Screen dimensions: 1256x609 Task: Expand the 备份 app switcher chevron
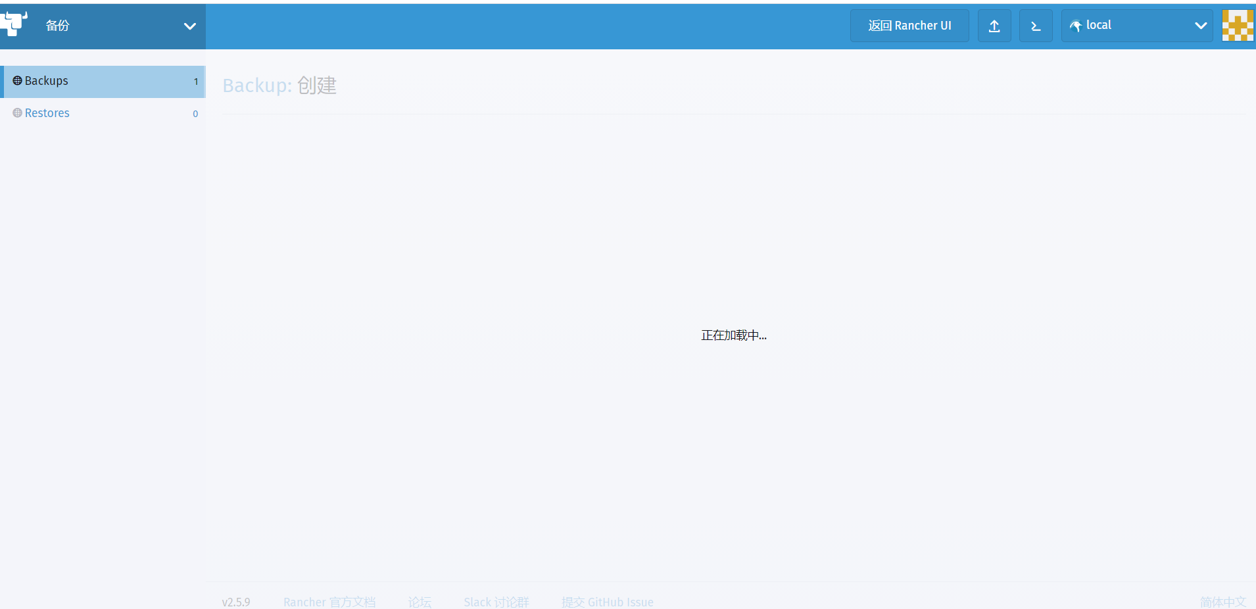(189, 27)
